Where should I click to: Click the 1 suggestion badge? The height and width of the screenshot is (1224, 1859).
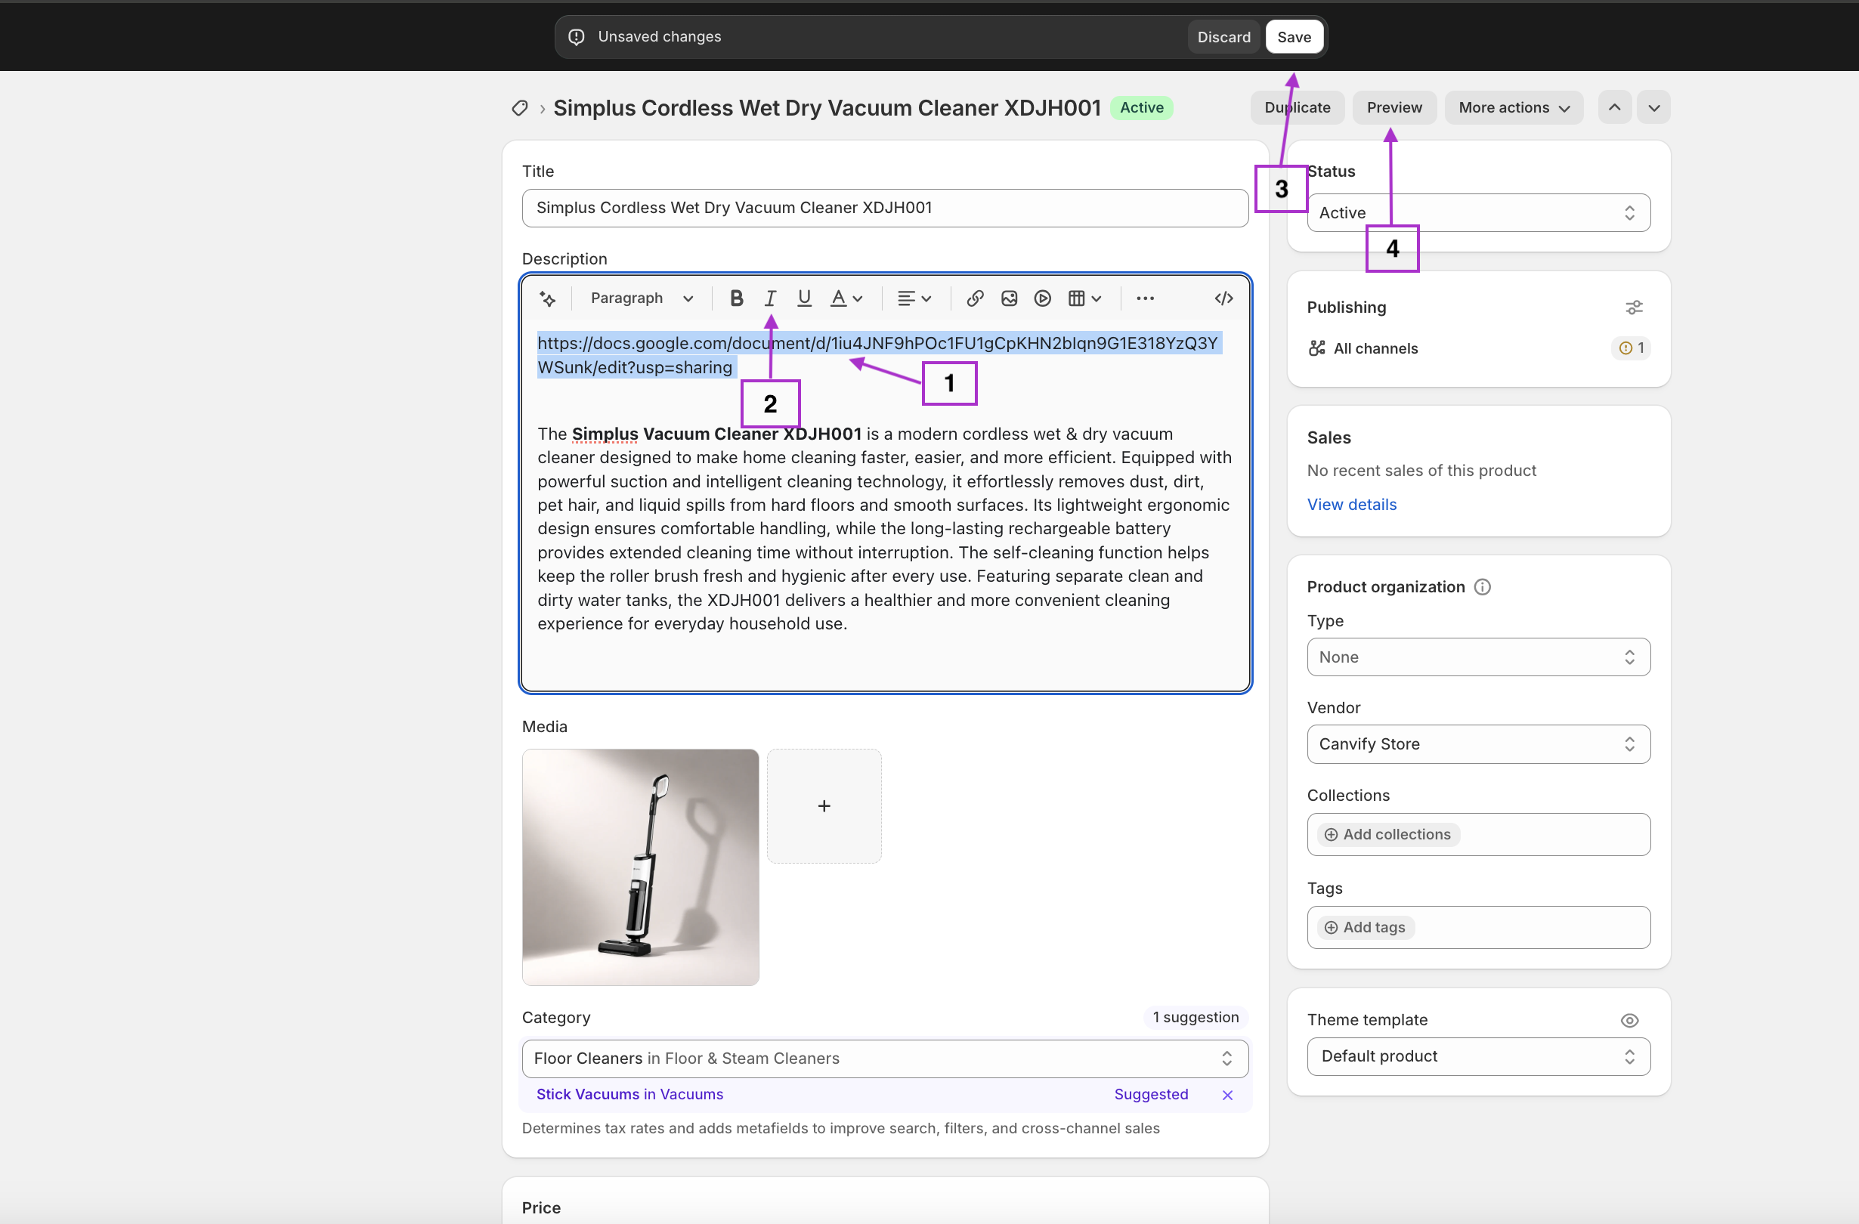(x=1195, y=1017)
